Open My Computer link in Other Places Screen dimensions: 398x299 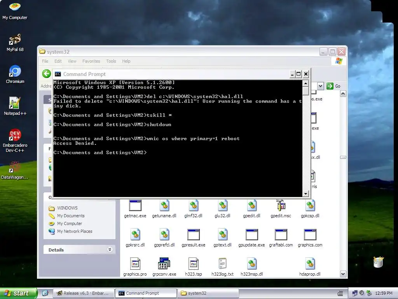click(65, 223)
